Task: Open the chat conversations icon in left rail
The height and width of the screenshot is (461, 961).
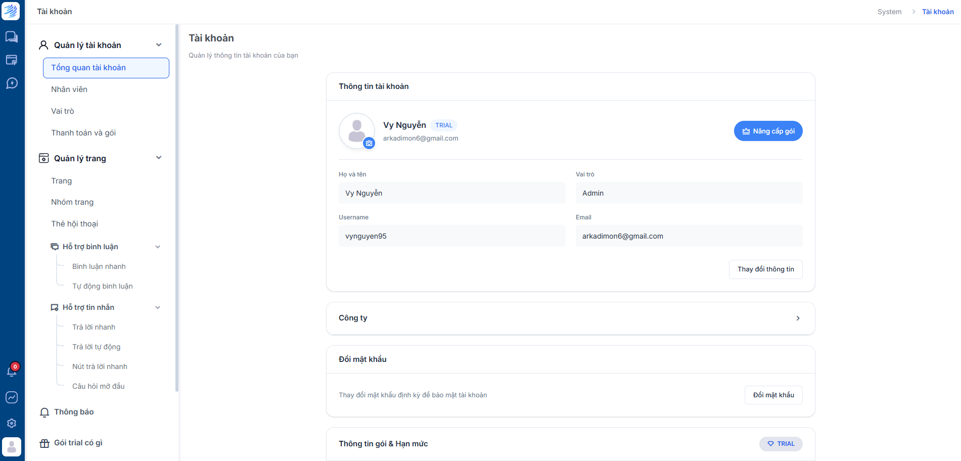Action: tap(12, 37)
